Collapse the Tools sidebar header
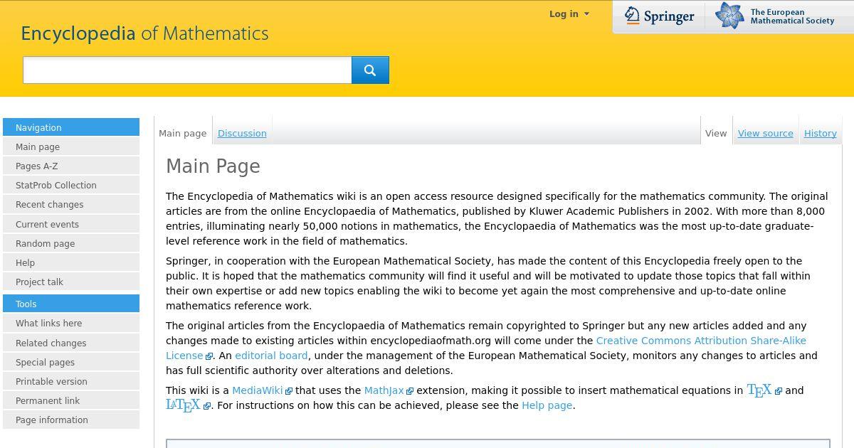 (x=71, y=304)
